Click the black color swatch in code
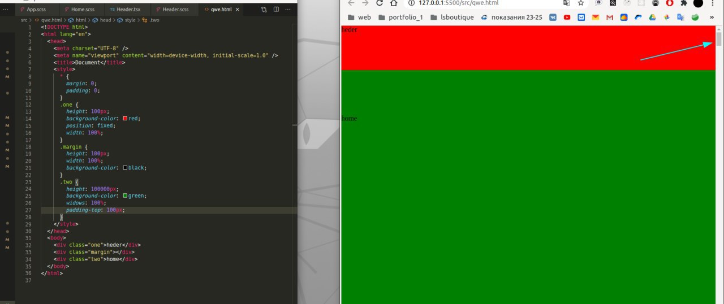 point(125,168)
